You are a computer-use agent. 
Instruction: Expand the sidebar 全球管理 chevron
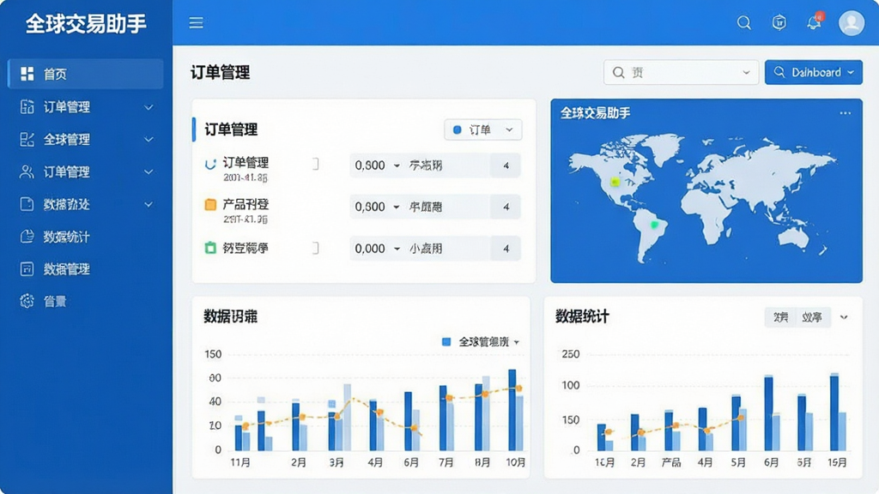tap(149, 140)
